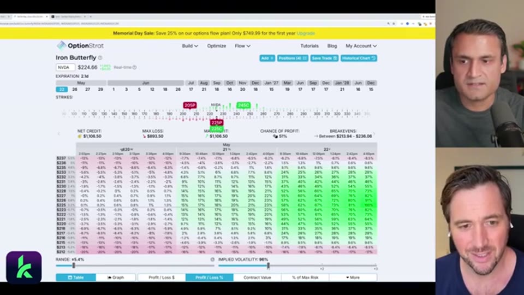The width and height of the screenshot is (524, 295).
Task: Expand the More dropdown
Action: pyautogui.click(x=353, y=278)
